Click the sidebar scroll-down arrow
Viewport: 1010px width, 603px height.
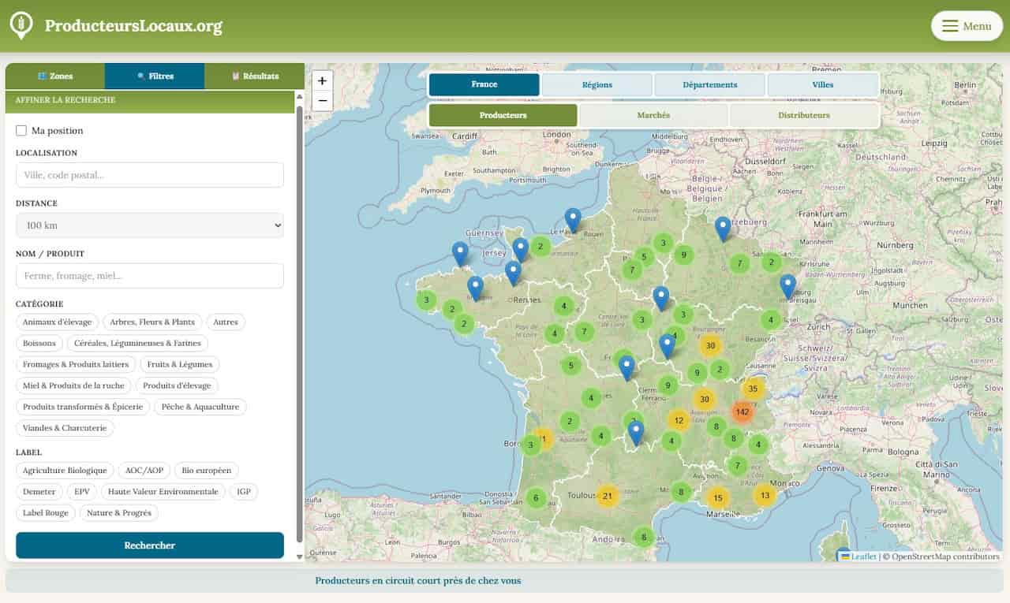pyautogui.click(x=299, y=556)
